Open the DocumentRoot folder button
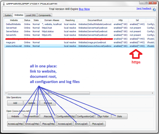159x134 pixels. pyautogui.click(x=32, y=116)
